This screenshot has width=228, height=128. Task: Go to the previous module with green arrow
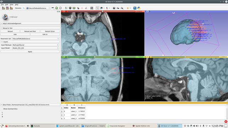coord(56,8)
